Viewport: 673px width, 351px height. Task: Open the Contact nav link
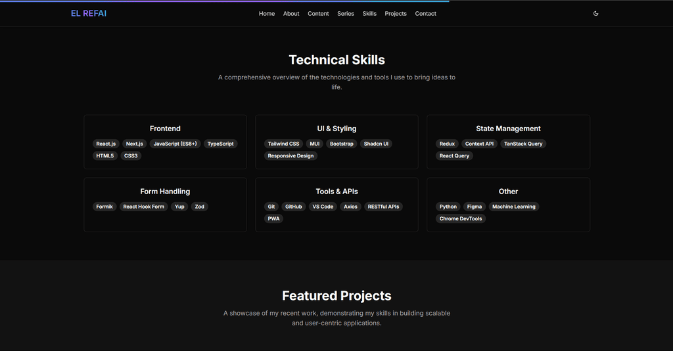point(425,14)
